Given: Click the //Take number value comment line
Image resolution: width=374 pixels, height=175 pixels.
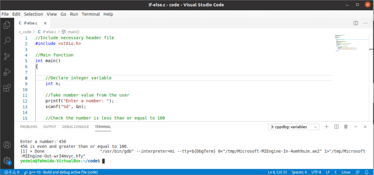Looking at the screenshot, I should pyautogui.click(x=87, y=95).
